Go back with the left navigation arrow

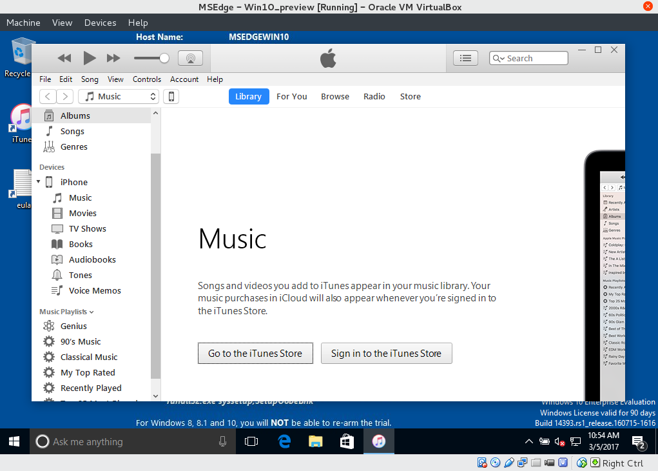(48, 97)
